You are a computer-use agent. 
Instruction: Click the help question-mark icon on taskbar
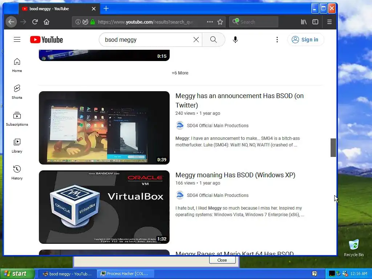pos(314,274)
